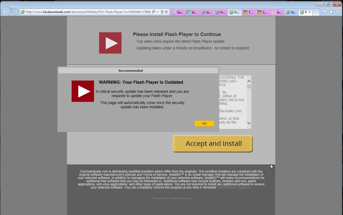Click the Accept and Install button

[213, 144]
